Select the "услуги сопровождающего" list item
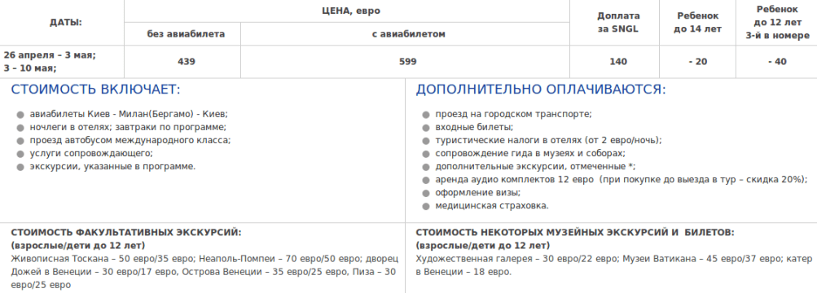The image size is (817, 293). tap(91, 154)
